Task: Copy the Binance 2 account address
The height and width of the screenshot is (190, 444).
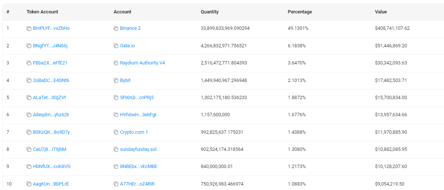Action: pyautogui.click(x=116, y=28)
